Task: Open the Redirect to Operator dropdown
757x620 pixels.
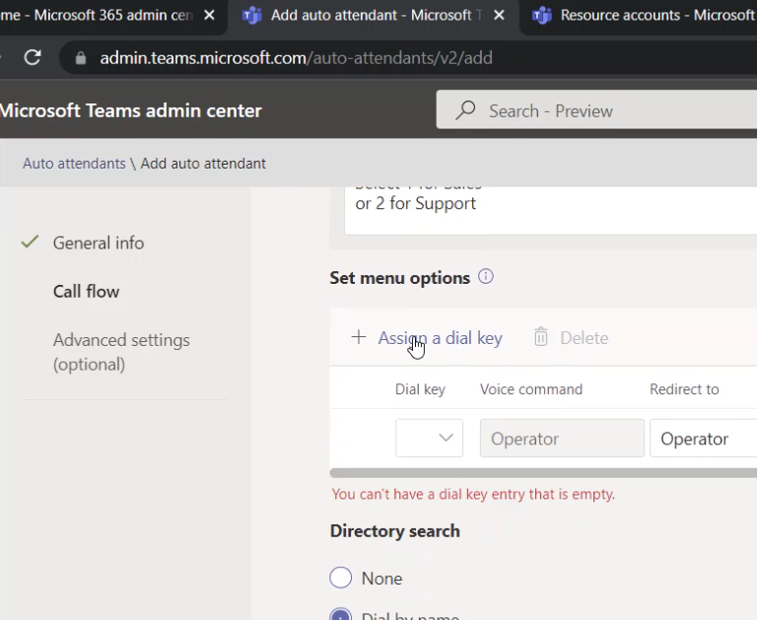Action: point(702,439)
